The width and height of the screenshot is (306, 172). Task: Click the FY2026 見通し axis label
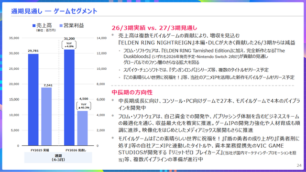76,150
